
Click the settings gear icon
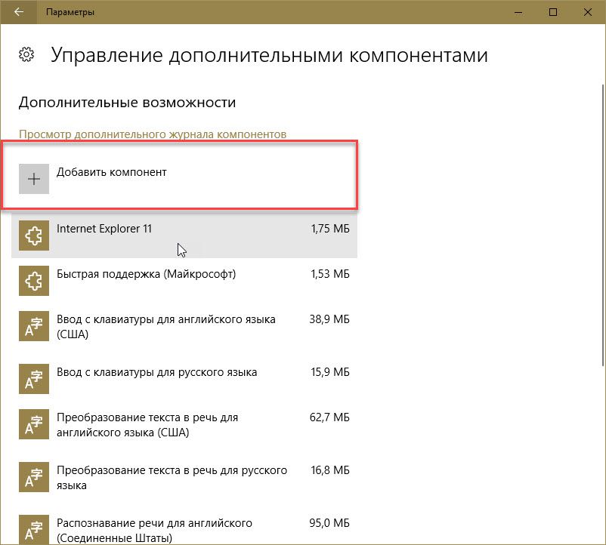click(26, 55)
